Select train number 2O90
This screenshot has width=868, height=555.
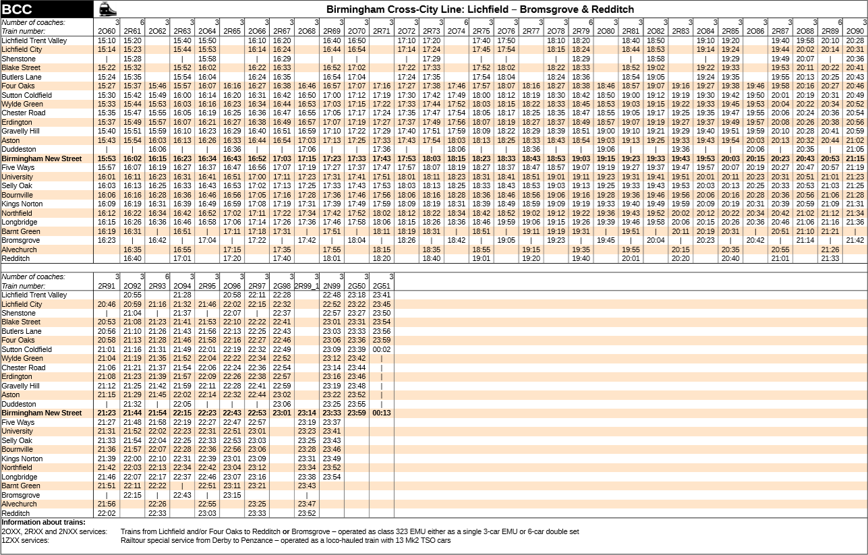pyautogui.click(x=855, y=32)
